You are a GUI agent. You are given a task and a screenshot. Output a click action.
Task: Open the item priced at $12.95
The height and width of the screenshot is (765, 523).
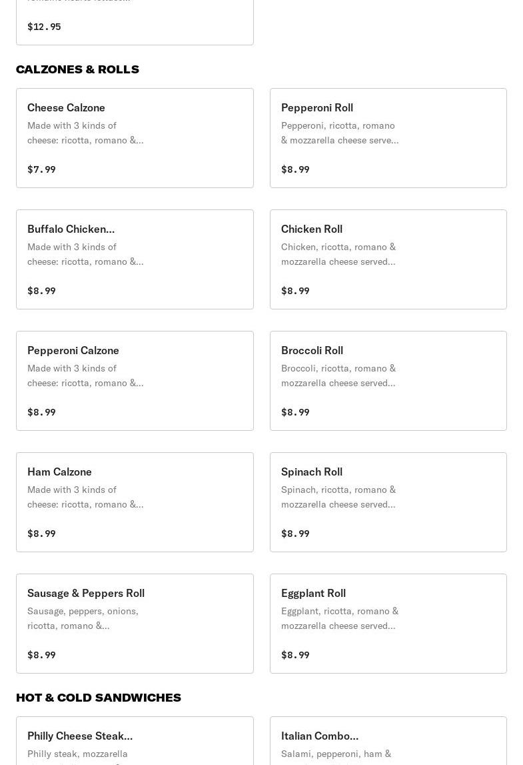pyautogui.click(x=135, y=23)
